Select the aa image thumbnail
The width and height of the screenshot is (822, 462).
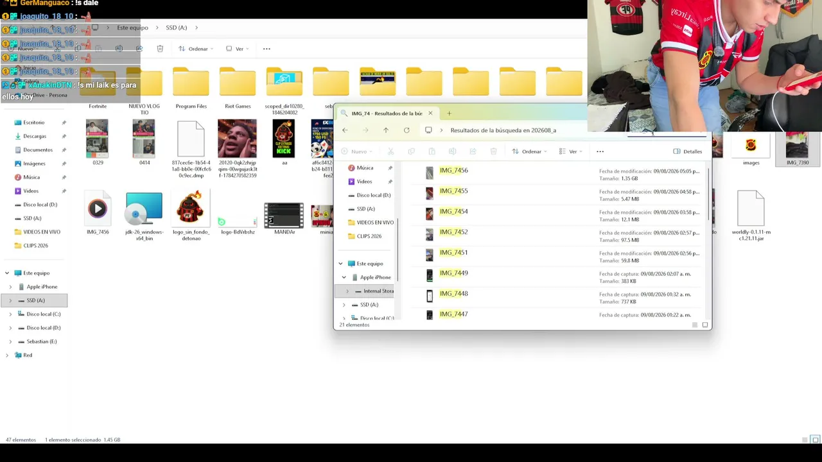[x=284, y=142]
